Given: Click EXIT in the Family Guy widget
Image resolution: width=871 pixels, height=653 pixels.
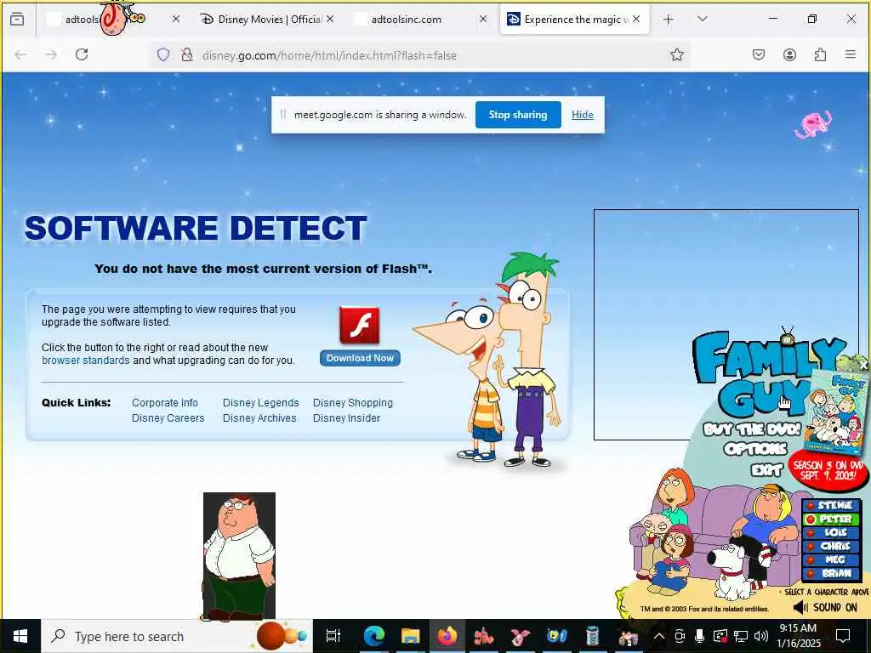Looking at the screenshot, I should (x=766, y=470).
